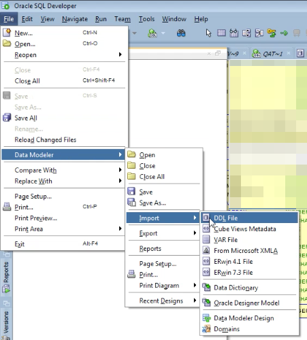Click the New document icon in File menu
Image resolution: width=307 pixels, height=340 pixels.
pyautogui.click(x=7, y=33)
